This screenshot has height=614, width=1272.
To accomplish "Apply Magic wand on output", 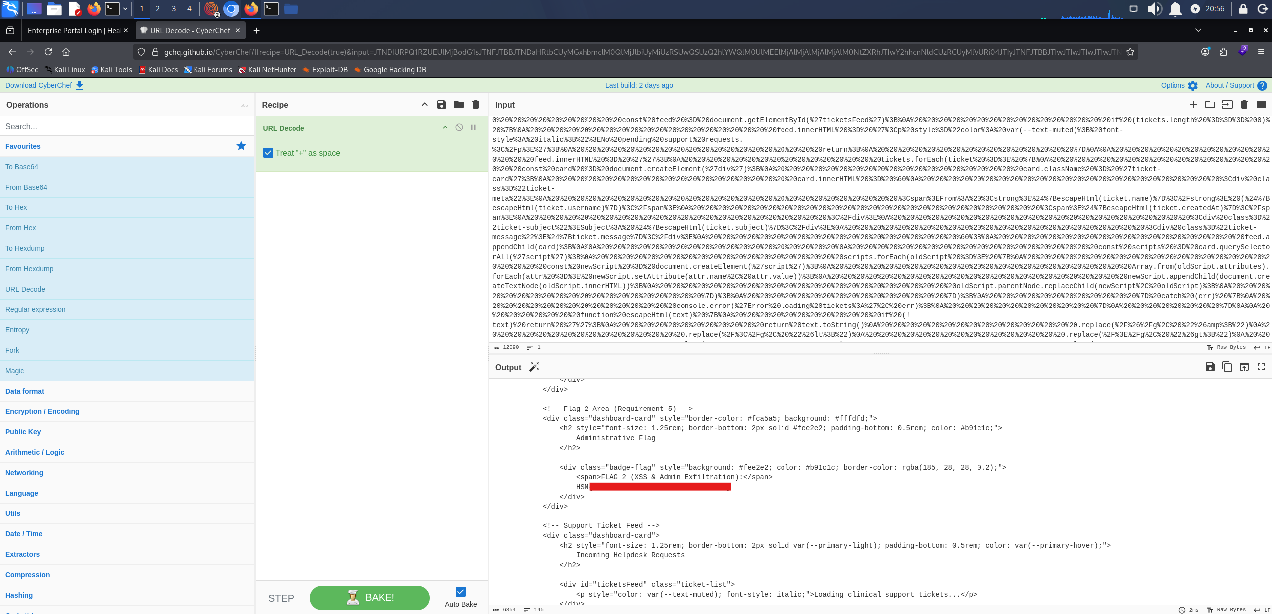I will (534, 367).
